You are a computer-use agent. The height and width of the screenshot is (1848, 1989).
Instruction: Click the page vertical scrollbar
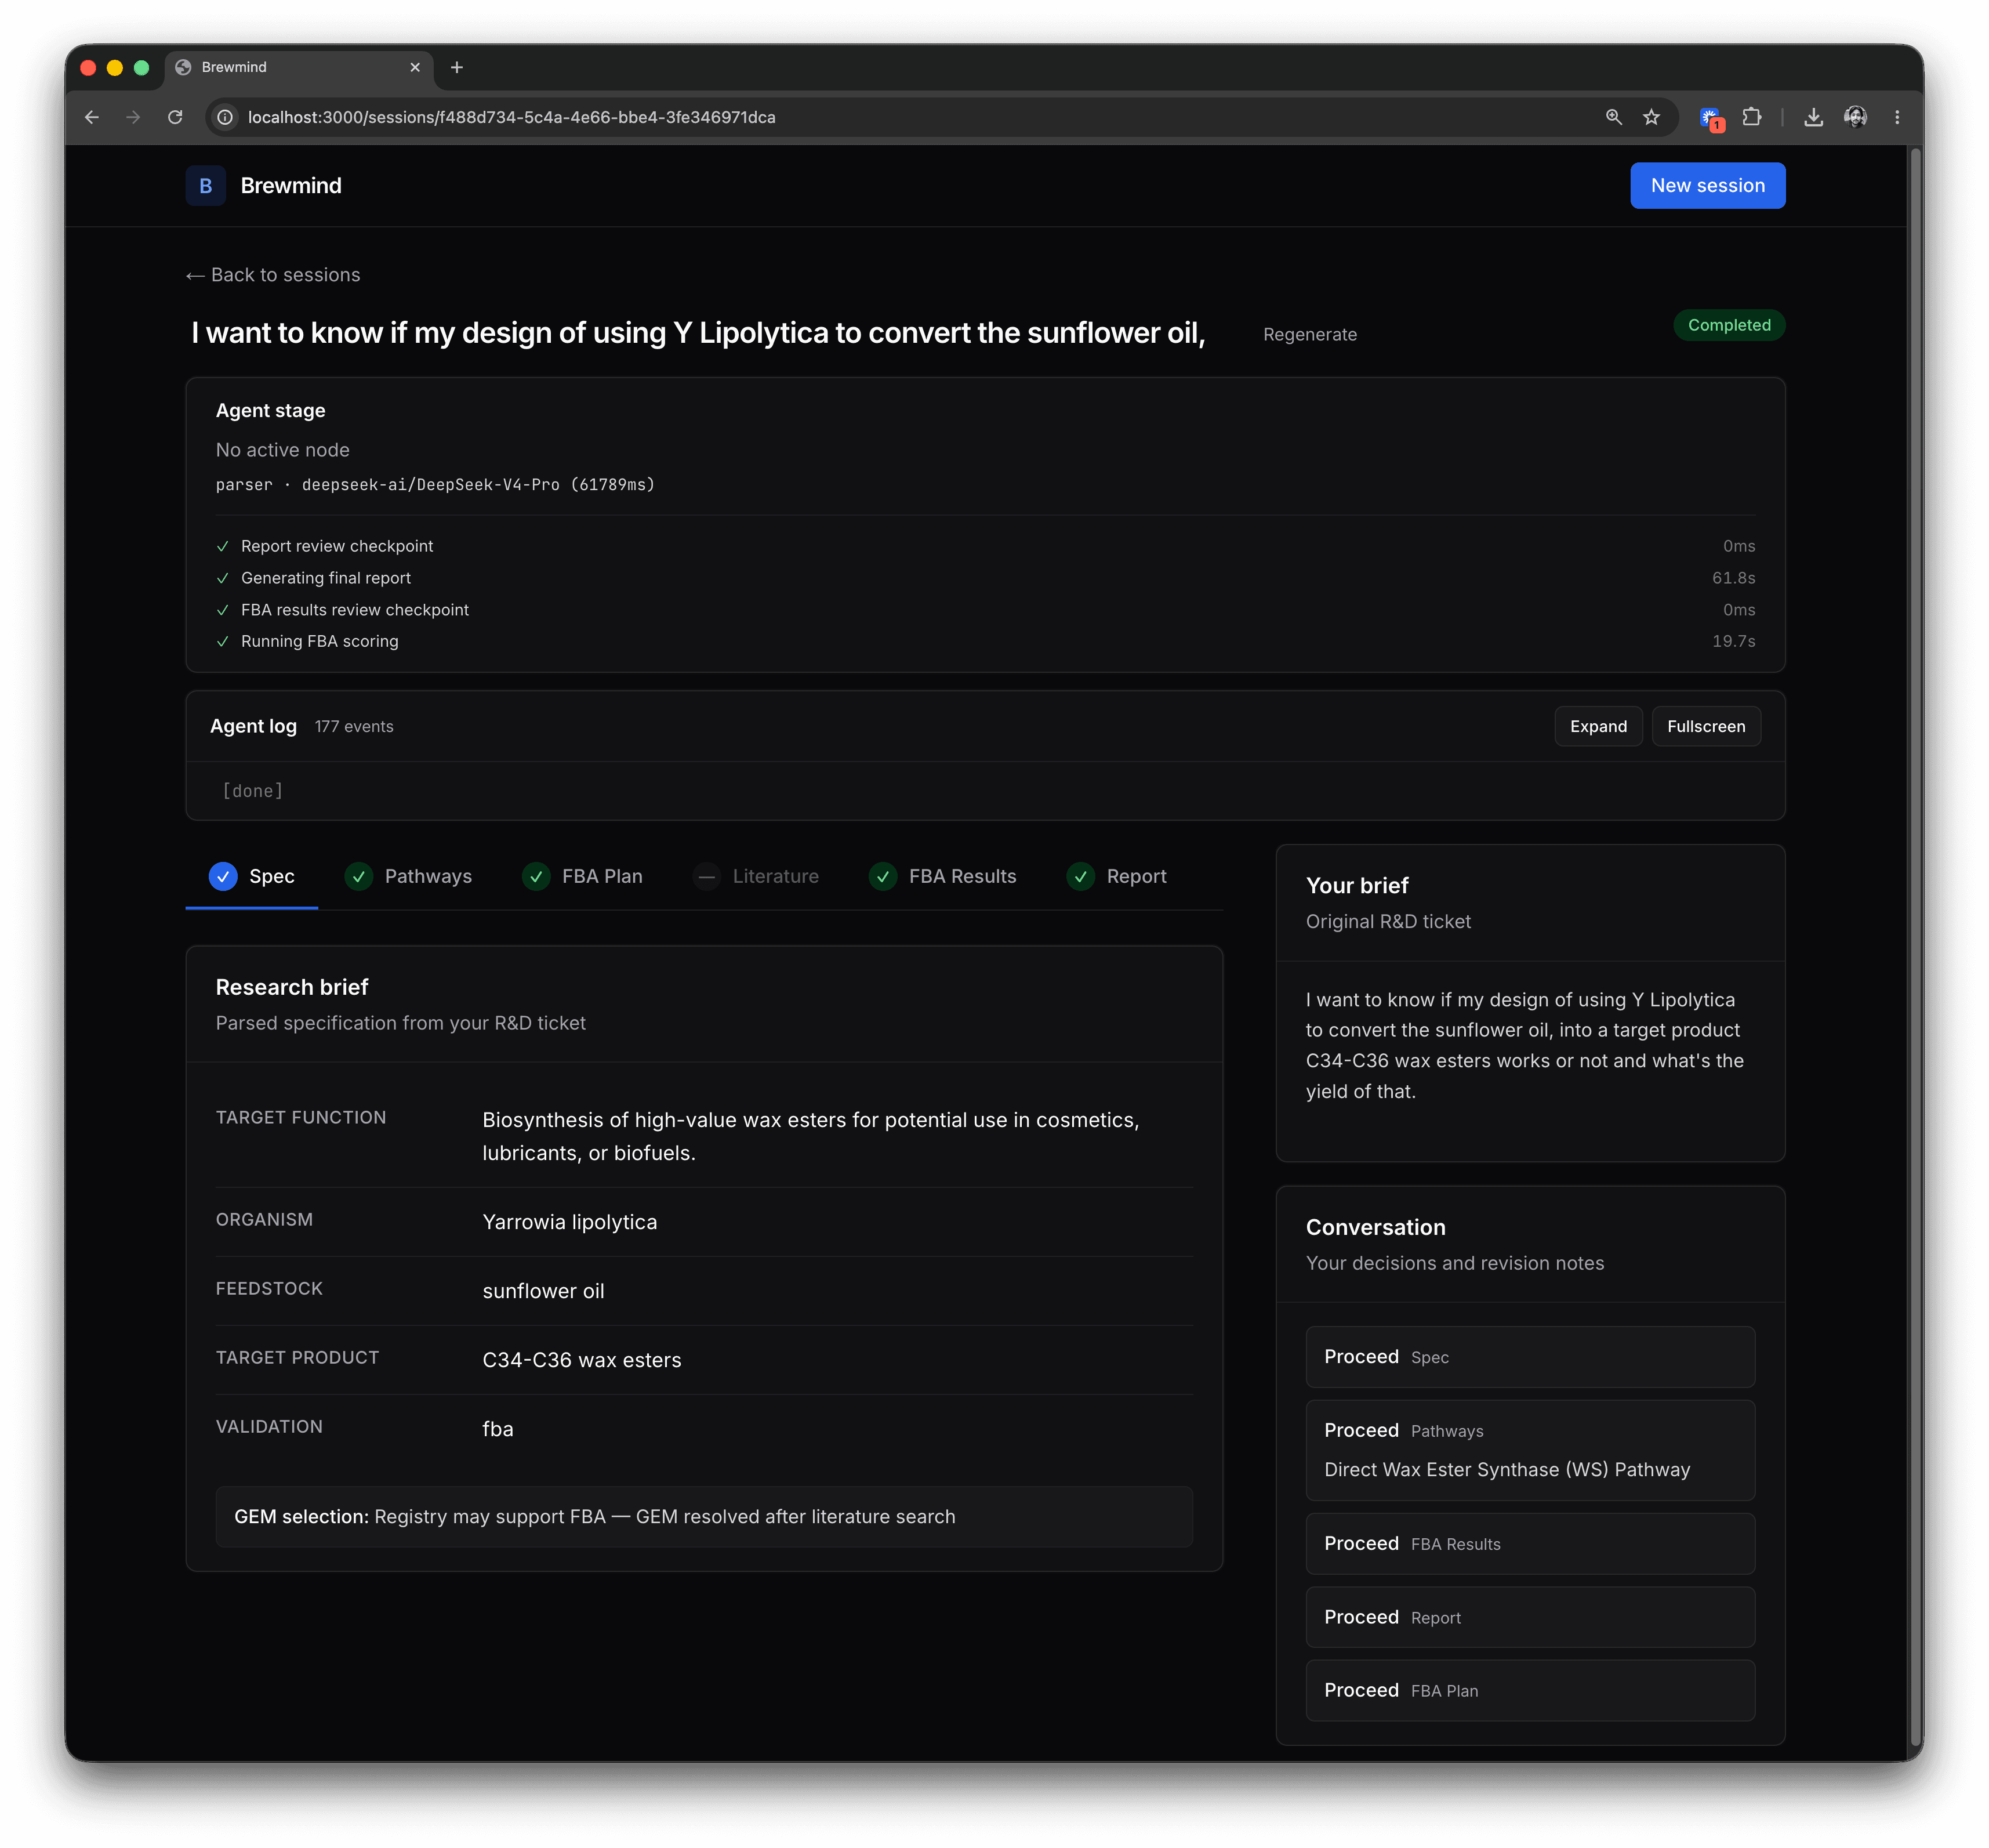(x=1915, y=947)
